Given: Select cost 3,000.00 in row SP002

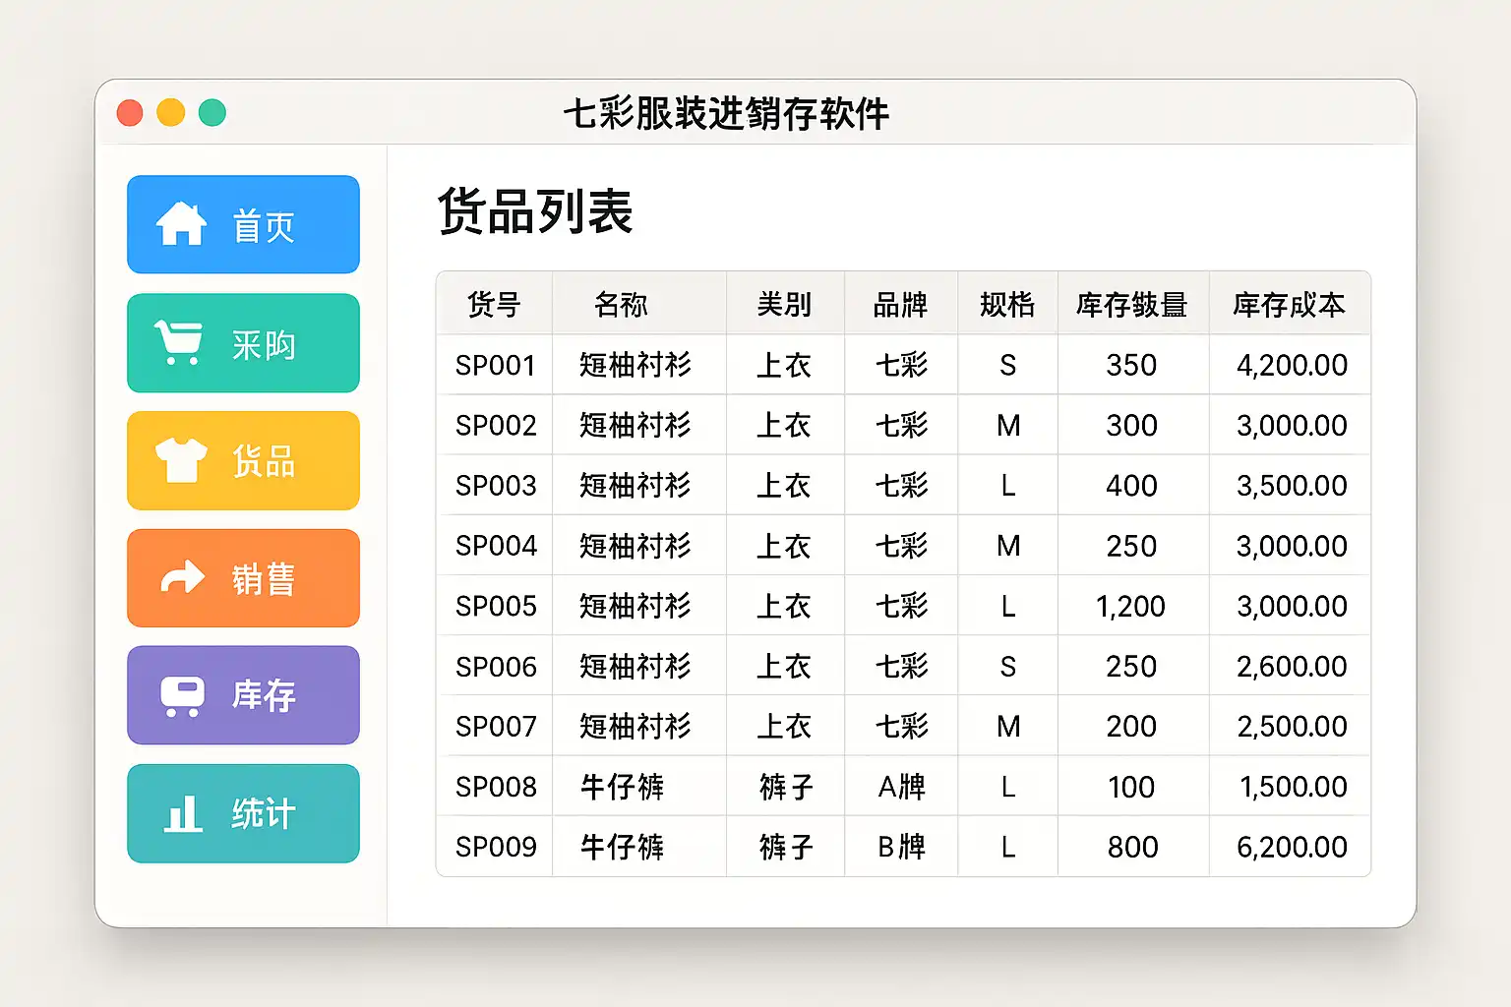Looking at the screenshot, I should click(1292, 426).
